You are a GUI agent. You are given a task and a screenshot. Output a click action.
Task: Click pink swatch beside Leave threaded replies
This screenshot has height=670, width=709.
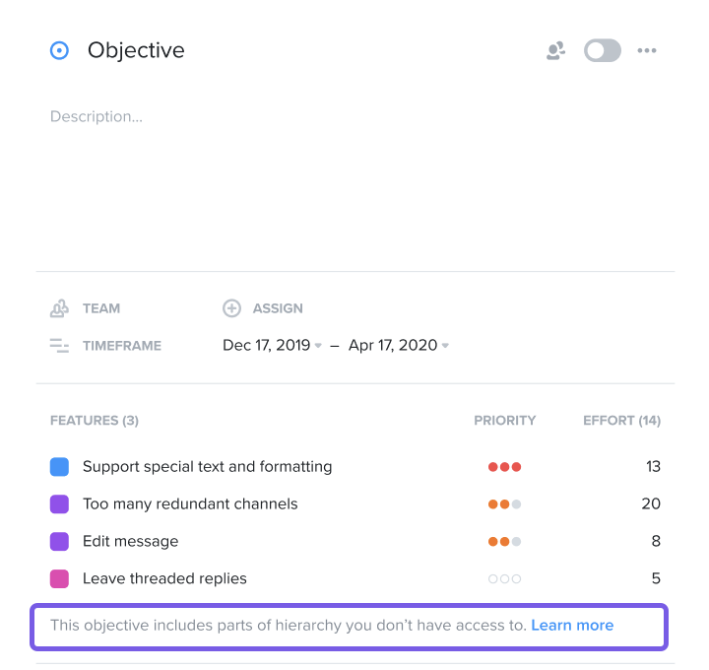pos(59,578)
